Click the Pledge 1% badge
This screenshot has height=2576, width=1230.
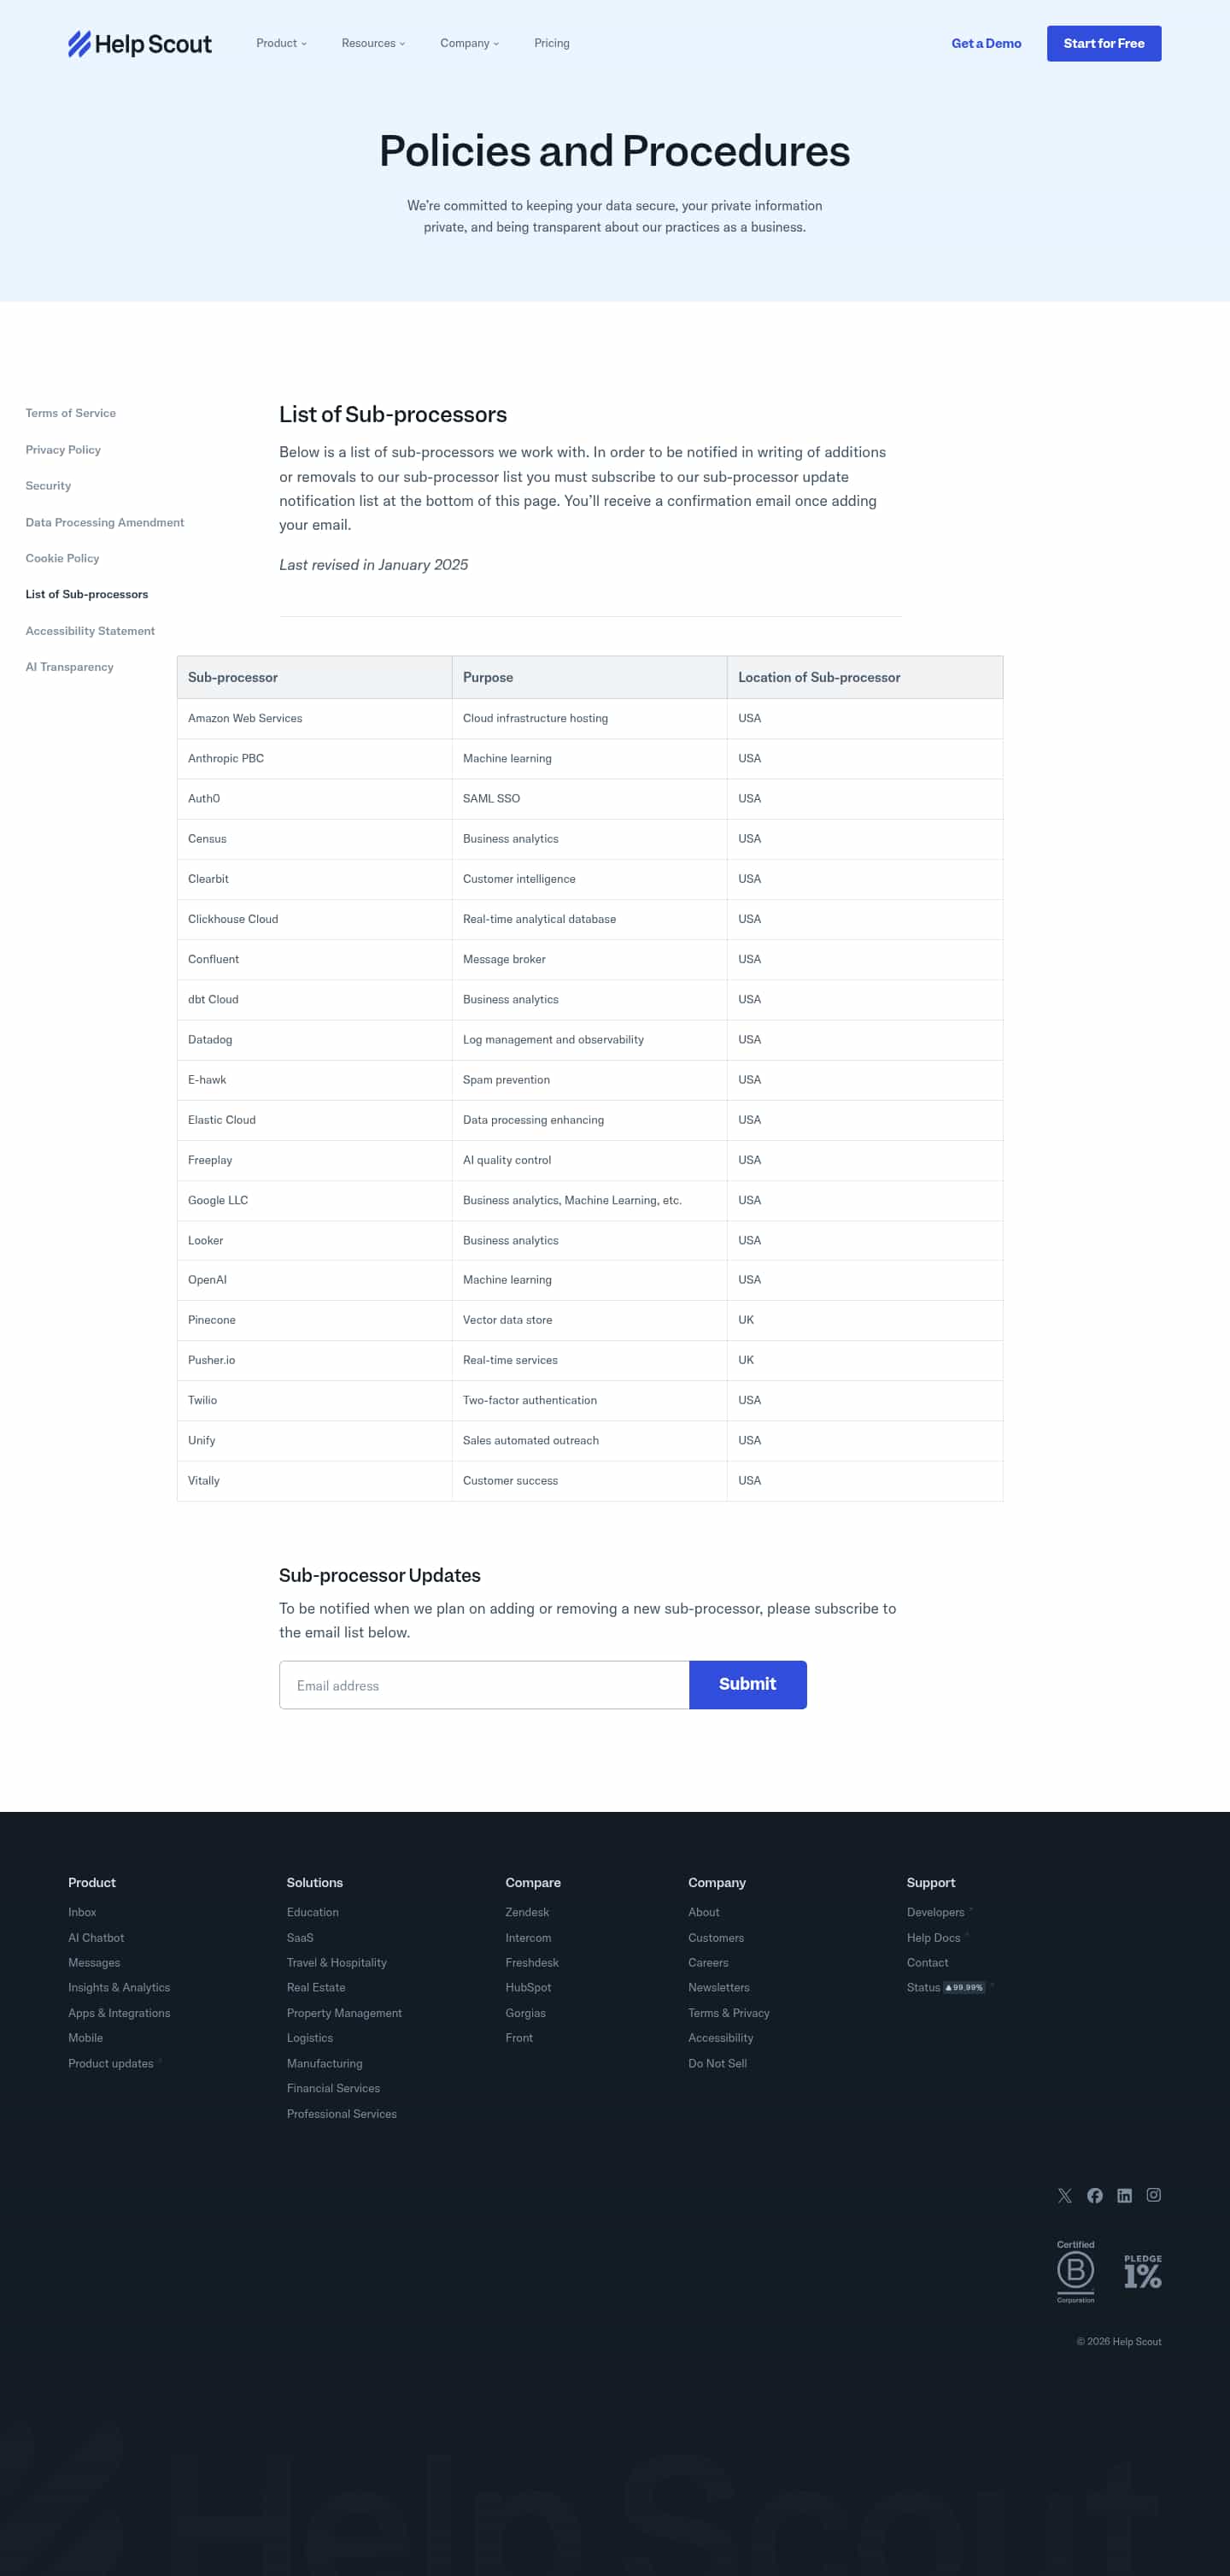click(1141, 2272)
